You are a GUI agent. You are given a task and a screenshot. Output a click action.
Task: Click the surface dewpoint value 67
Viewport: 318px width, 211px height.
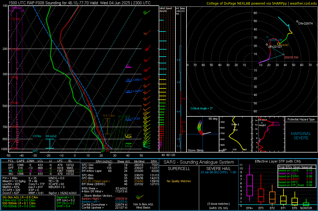click(103, 151)
